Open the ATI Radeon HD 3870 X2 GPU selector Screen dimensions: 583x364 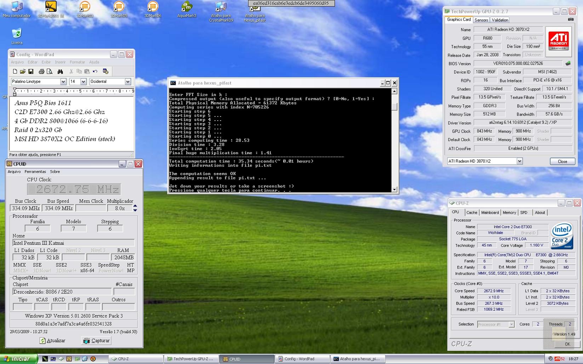tap(519, 161)
